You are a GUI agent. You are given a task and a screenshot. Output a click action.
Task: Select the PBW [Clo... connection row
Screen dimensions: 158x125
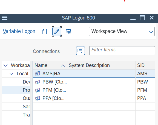tap(94, 82)
